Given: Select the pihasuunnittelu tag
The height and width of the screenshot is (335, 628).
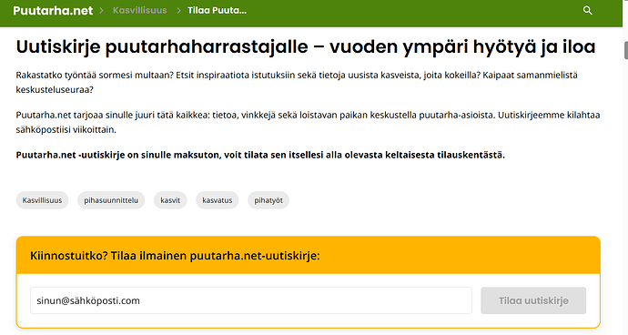Looking at the screenshot, I should click(111, 200).
